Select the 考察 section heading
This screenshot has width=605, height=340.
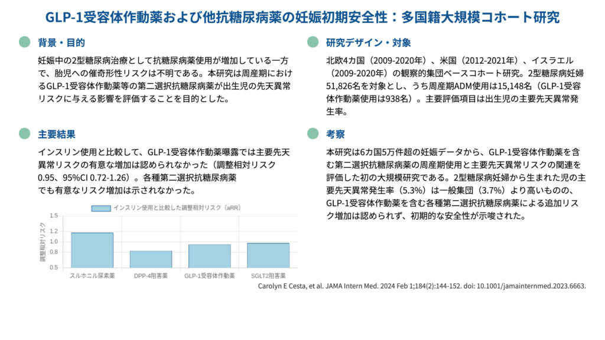pyautogui.click(x=336, y=134)
